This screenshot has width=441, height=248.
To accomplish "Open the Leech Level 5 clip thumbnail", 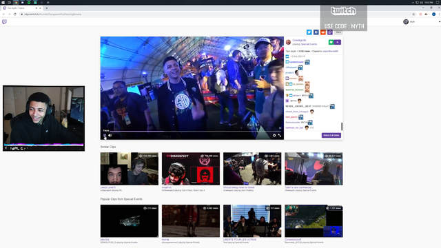I will [130, 169].
